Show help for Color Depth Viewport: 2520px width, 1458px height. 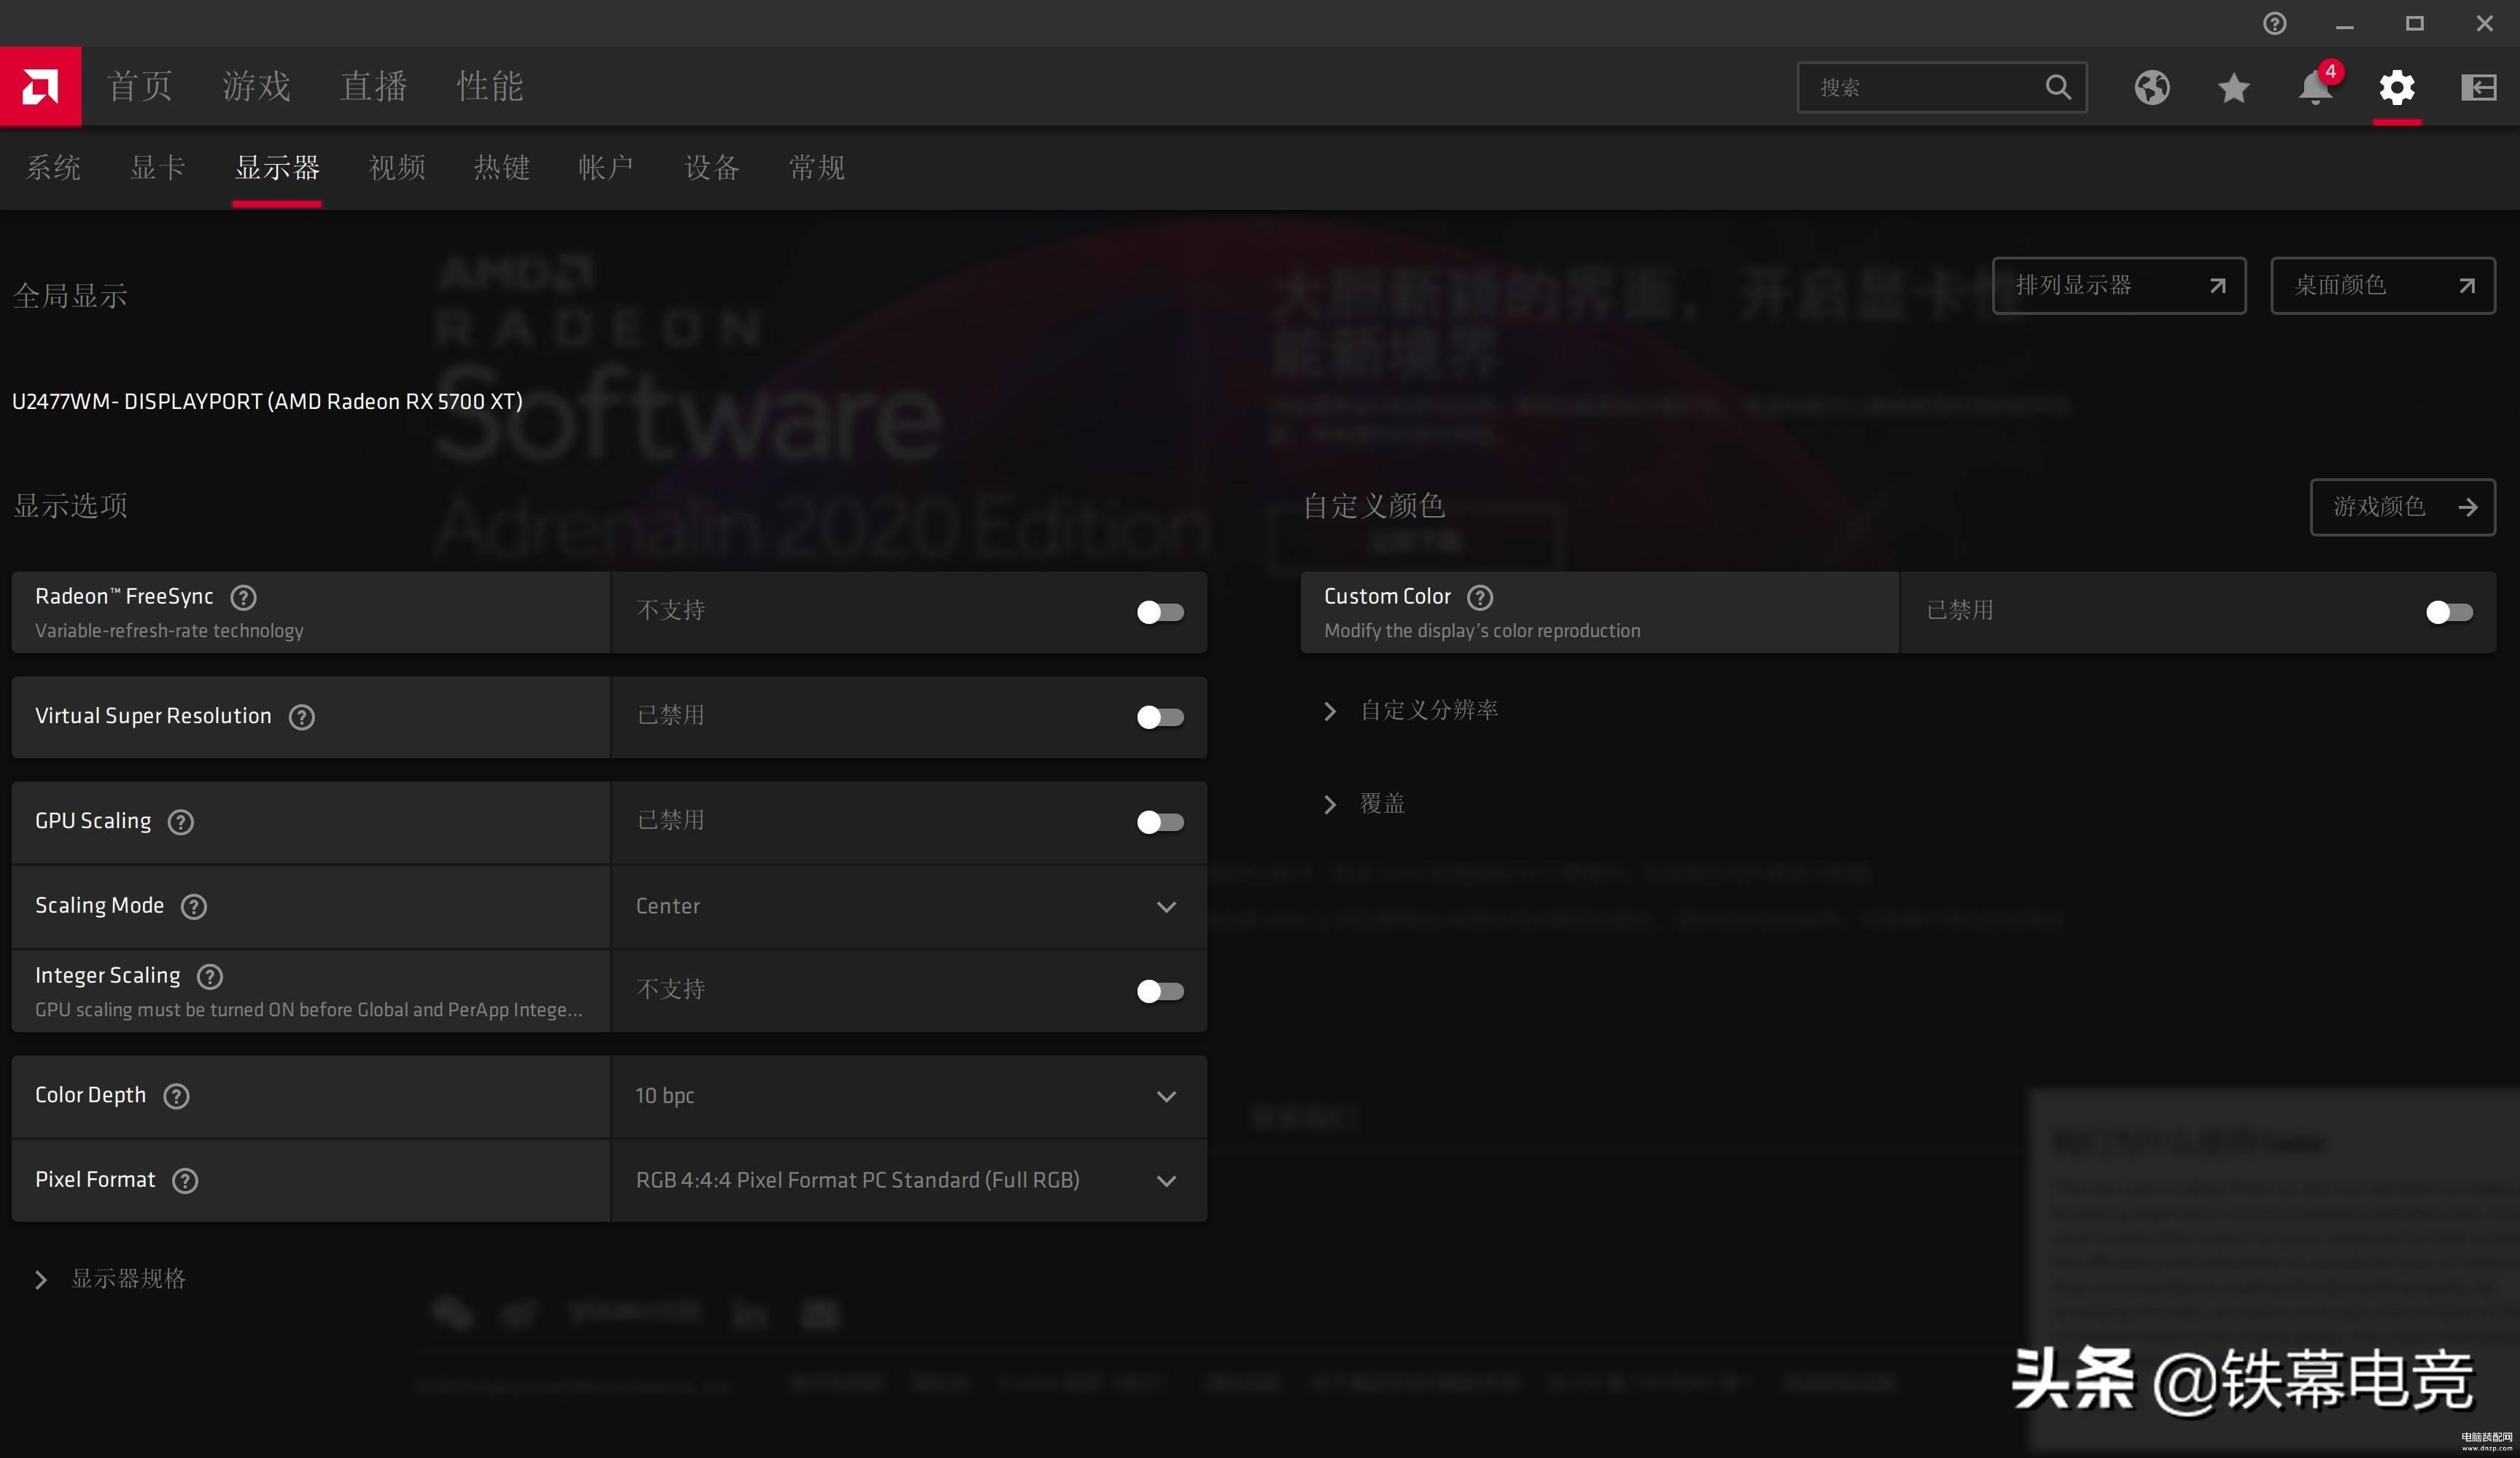176,1096
